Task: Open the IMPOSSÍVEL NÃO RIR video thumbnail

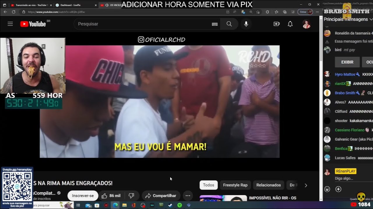Action: pos(223,198)
